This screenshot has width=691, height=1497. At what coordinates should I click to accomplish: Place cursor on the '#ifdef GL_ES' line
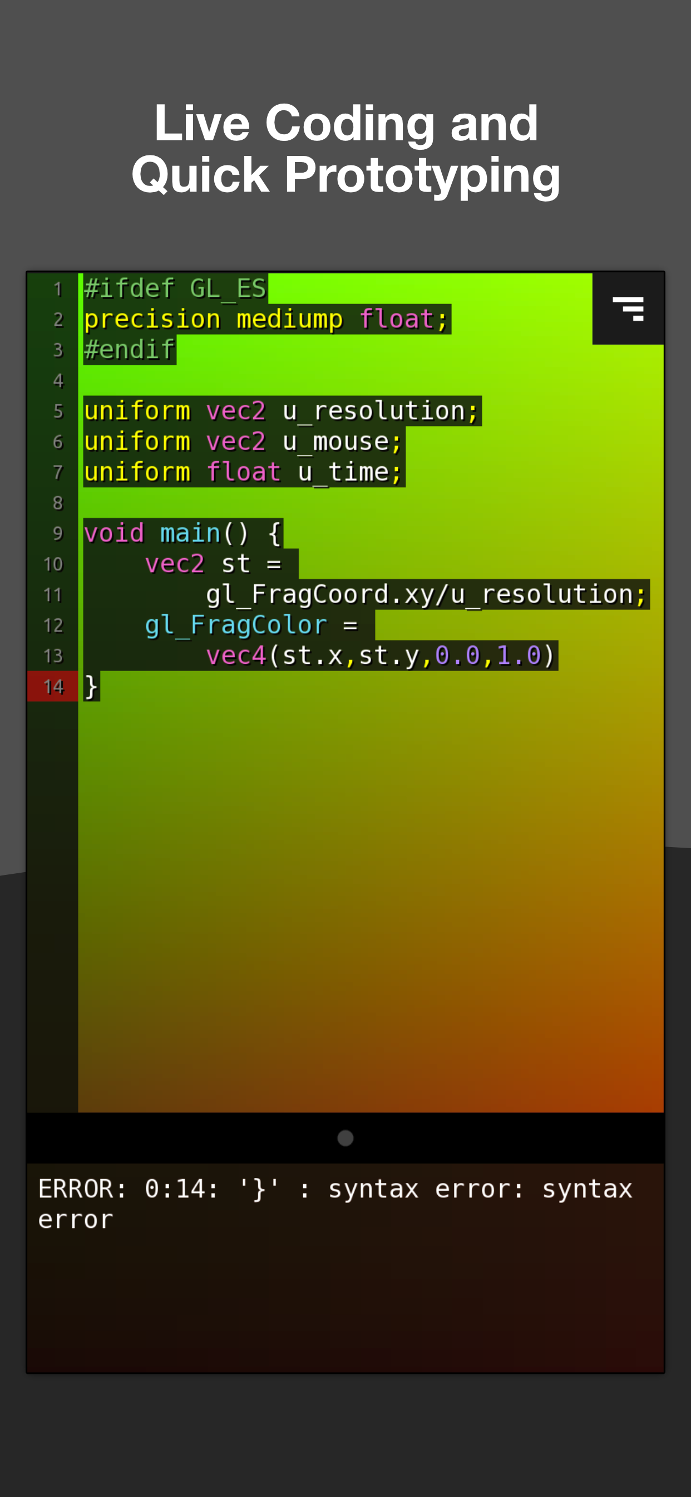(x=175, y=288)
